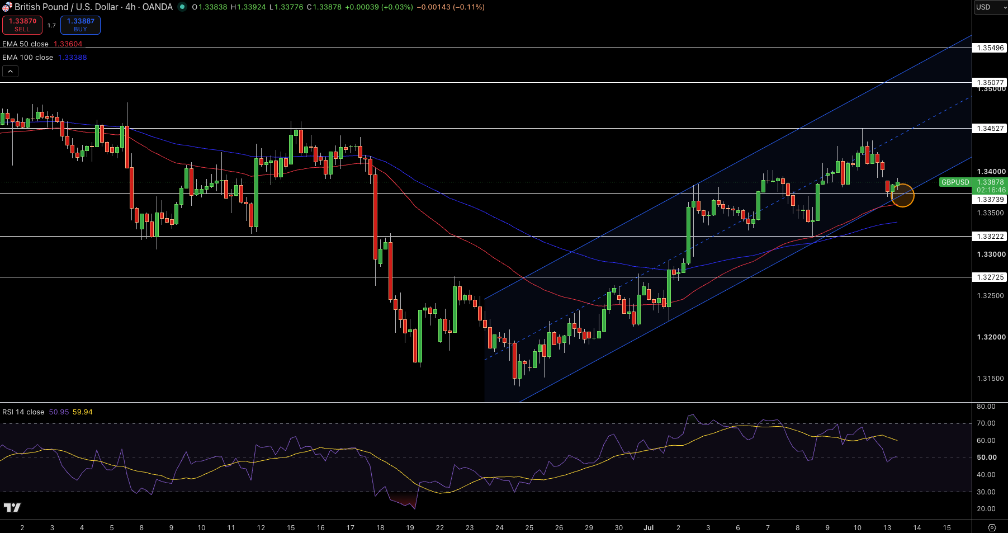This screenshot has height=533, width=1008.
Task: Click the spread value 1.7 between Sell and Buy
Action: [x=51, y=25]
